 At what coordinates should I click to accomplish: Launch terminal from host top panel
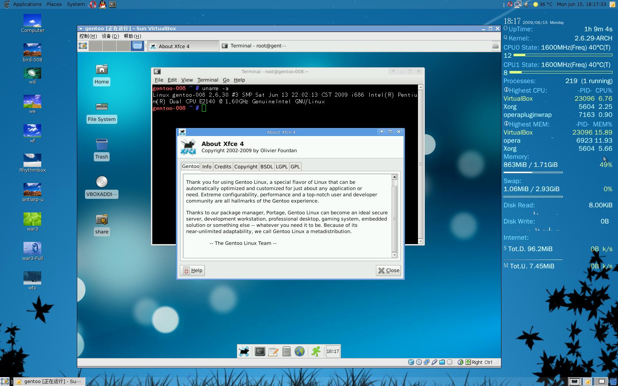click(x=113, y=4)
